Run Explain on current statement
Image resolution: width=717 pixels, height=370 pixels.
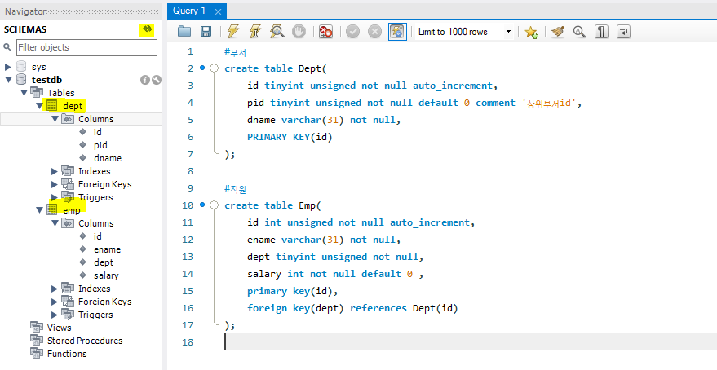click(277, 32)
